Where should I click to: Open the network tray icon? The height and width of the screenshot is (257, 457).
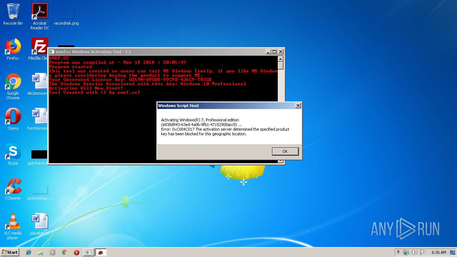pyautogui.click(x=406, y=252)
